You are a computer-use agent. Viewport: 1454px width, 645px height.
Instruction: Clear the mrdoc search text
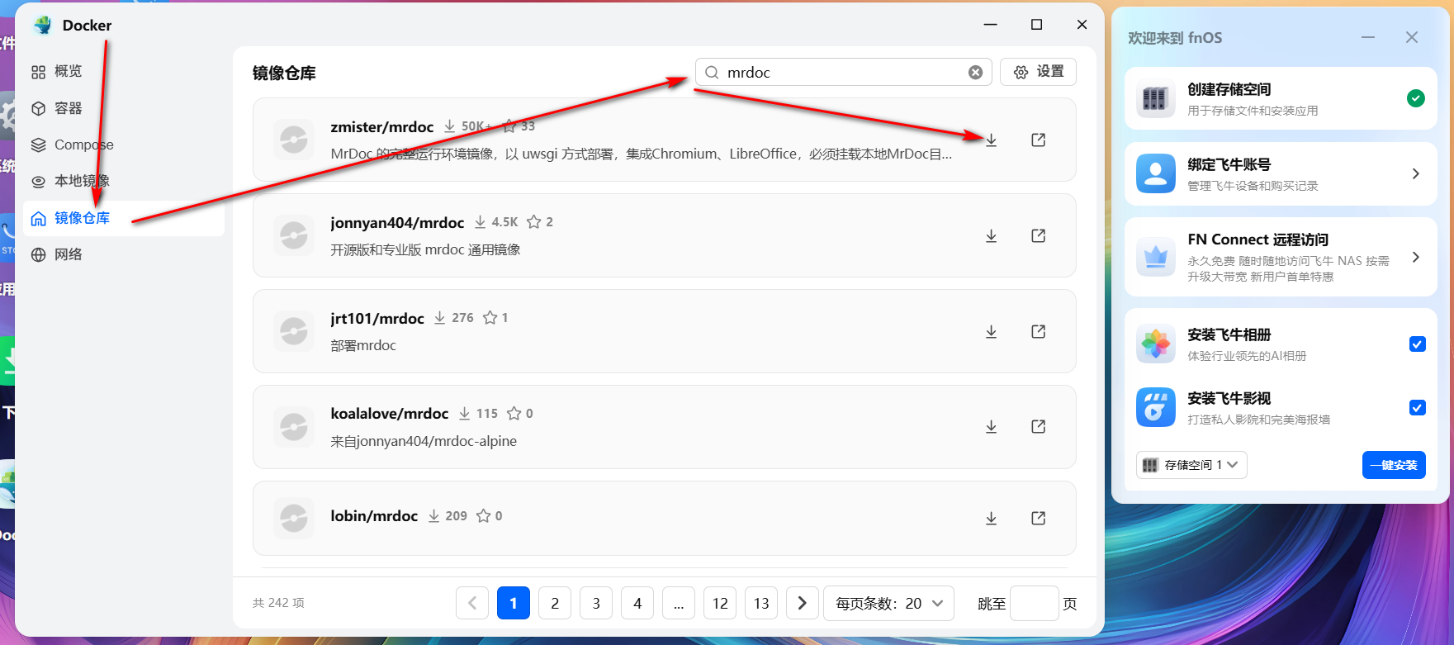(975, 73)
